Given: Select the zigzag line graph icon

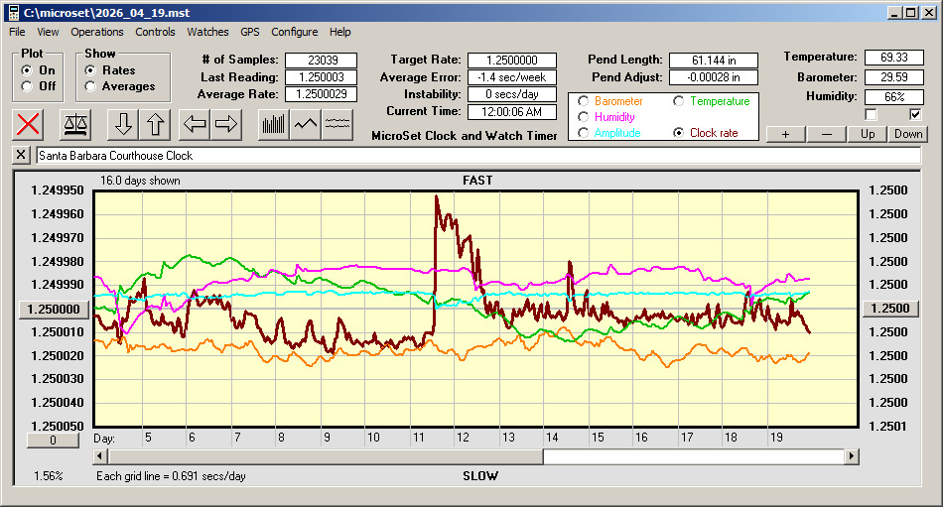Looking at the screenshot, I should pos(306,124).
